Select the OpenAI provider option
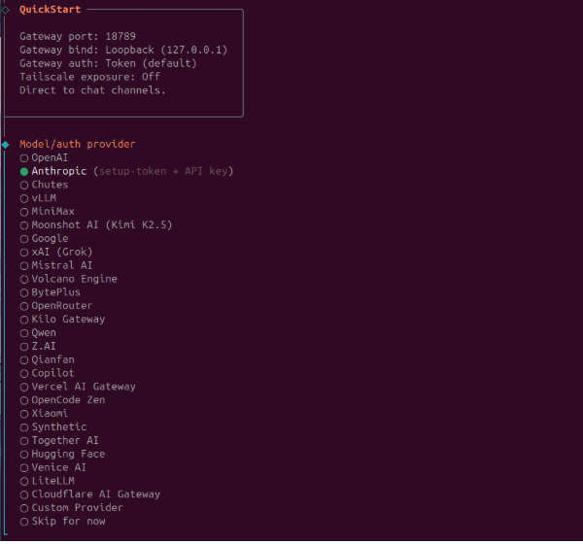 point(49,157)
